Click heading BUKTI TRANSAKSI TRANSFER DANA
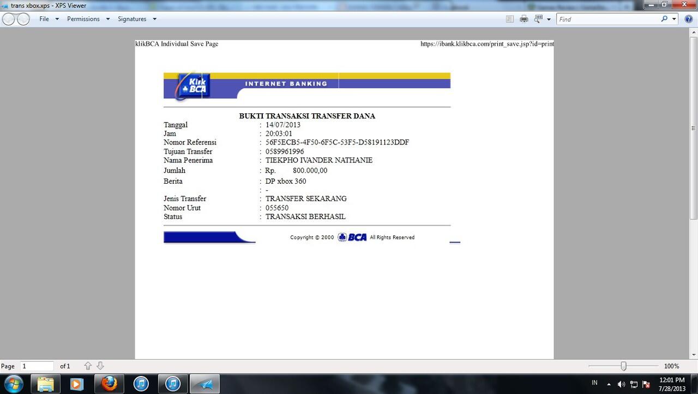The image size is (698, 394). (307, 116)
